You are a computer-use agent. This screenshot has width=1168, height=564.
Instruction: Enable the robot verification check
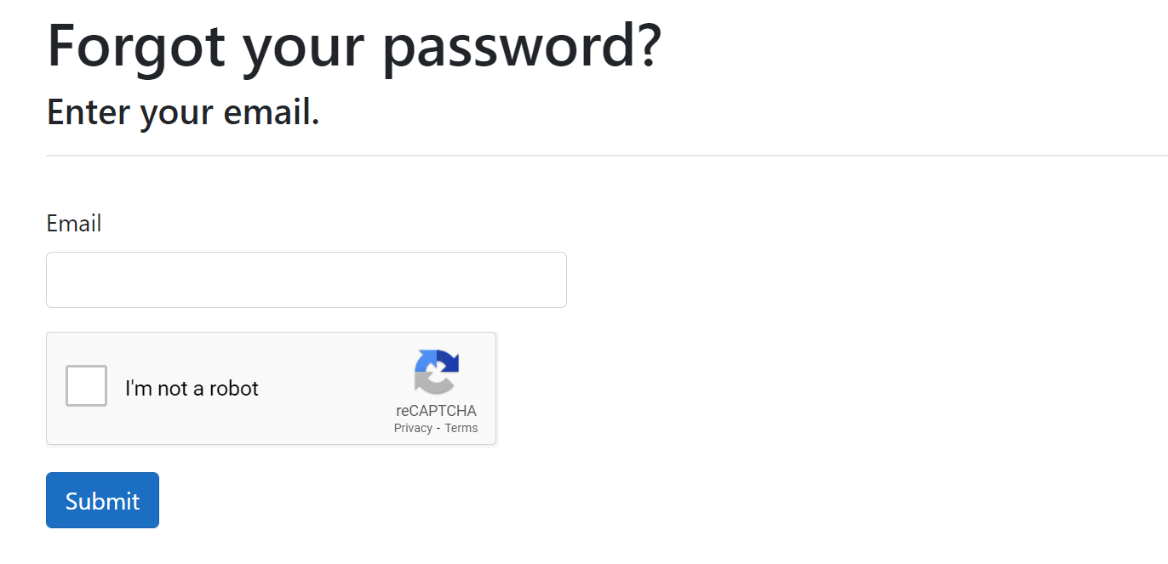(85, 386)
